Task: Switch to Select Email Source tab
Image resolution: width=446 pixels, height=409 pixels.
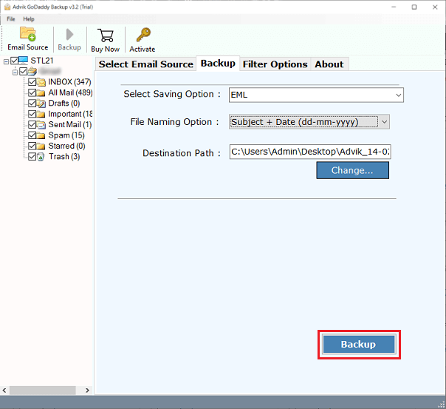Action: (146, 64)
